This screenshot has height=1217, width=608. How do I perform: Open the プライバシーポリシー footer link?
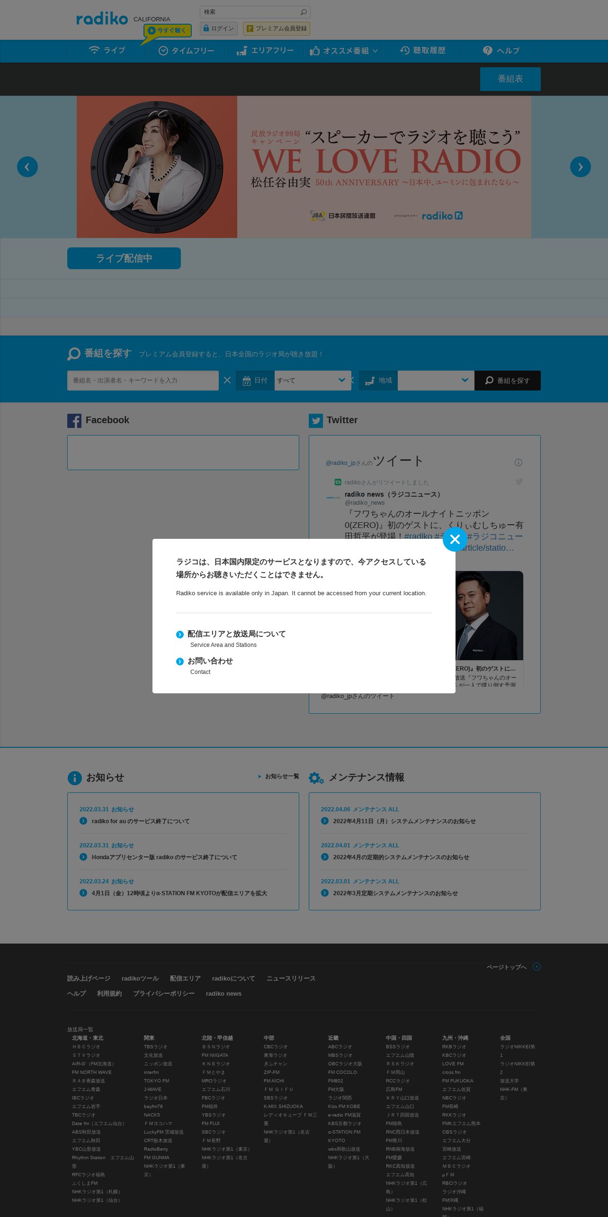tap(164, 993)
